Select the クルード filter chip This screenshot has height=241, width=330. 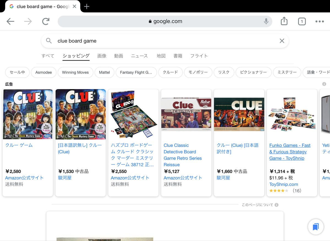coord(170,72)
